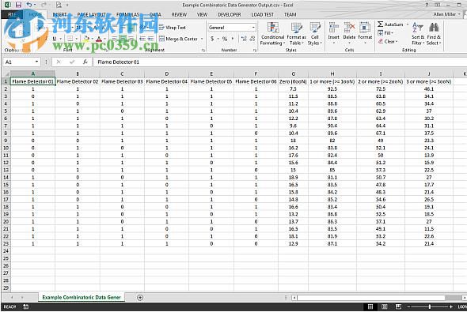This screenshot has height=312, width=467.
Task: Open Sort & Filter menu
Action: tap(418, 34)
